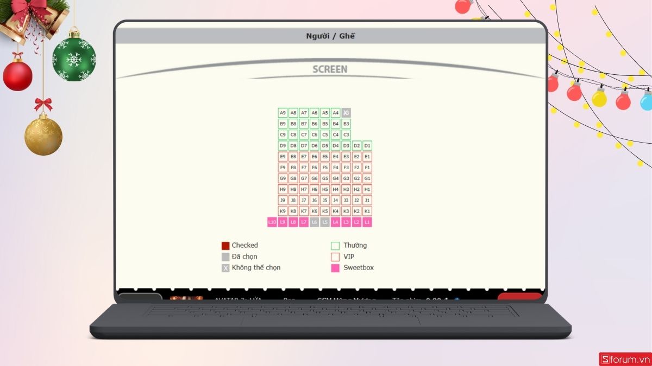Choose VIP seat K9
Viewport: 652px width, 366px height.
point(283,211)
